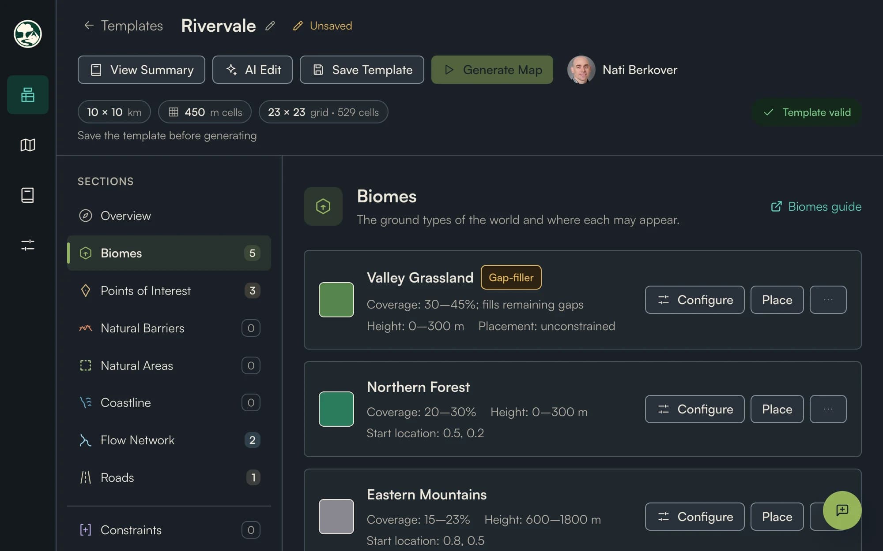Open the templates table sidebar icon
Screen dimensions: 883x551
pos(27,95)
